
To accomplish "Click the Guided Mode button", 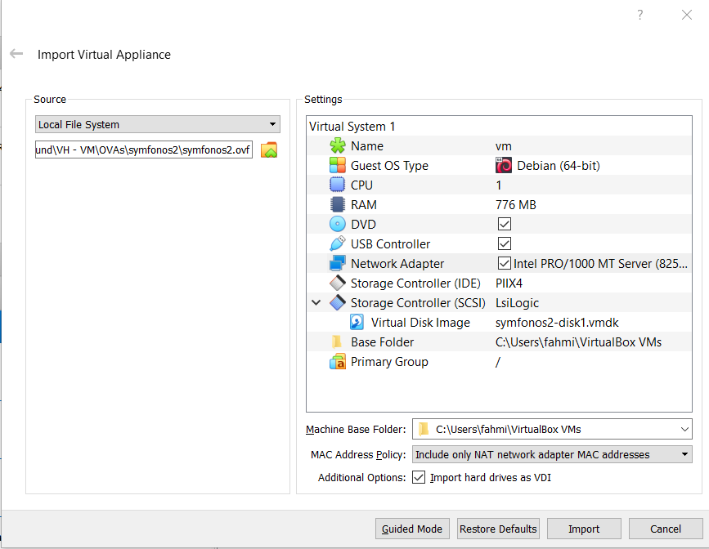I will pos(412,529).
